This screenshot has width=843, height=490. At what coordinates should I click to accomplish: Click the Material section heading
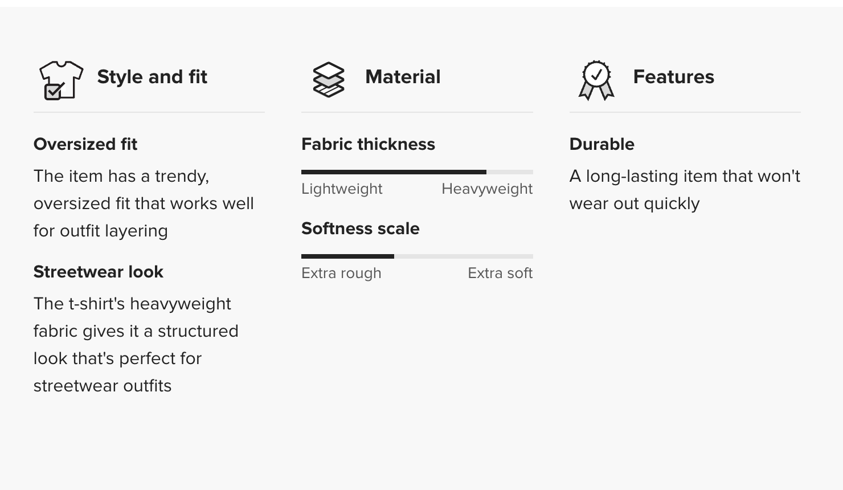(x=403, y=77)
